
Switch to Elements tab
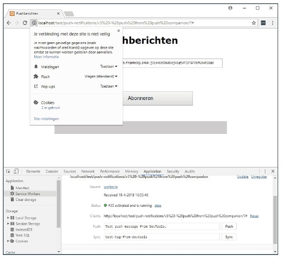[x=33, y=171]
